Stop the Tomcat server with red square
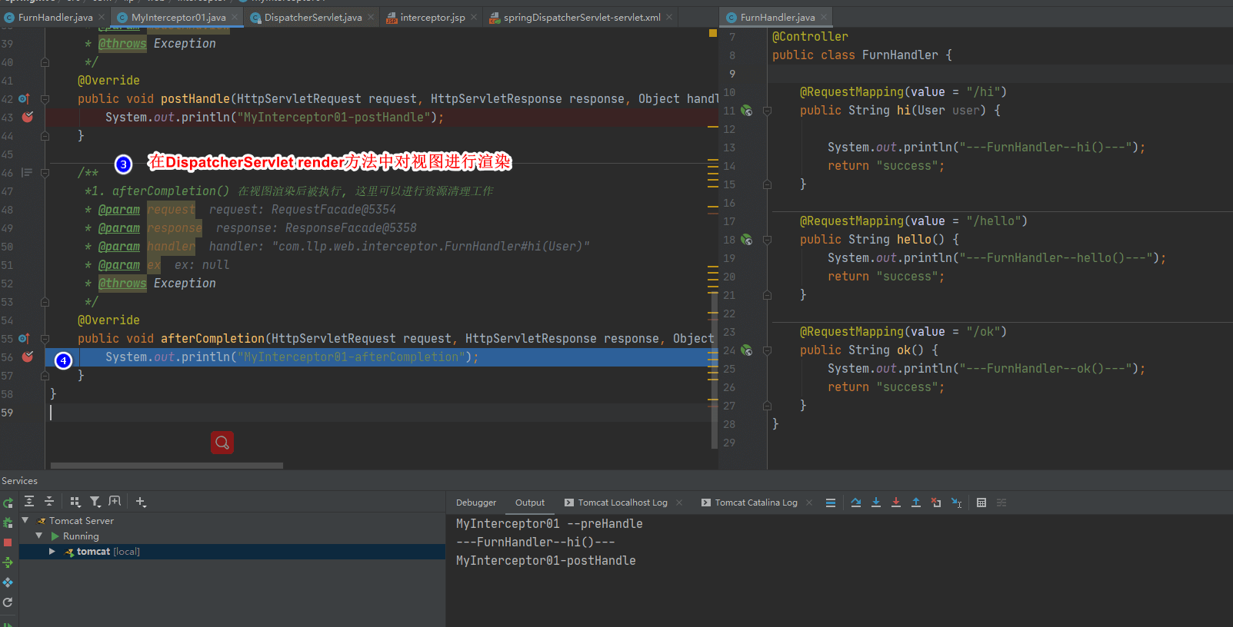Viewport: 1233px width, 627px height. point(8,542)
